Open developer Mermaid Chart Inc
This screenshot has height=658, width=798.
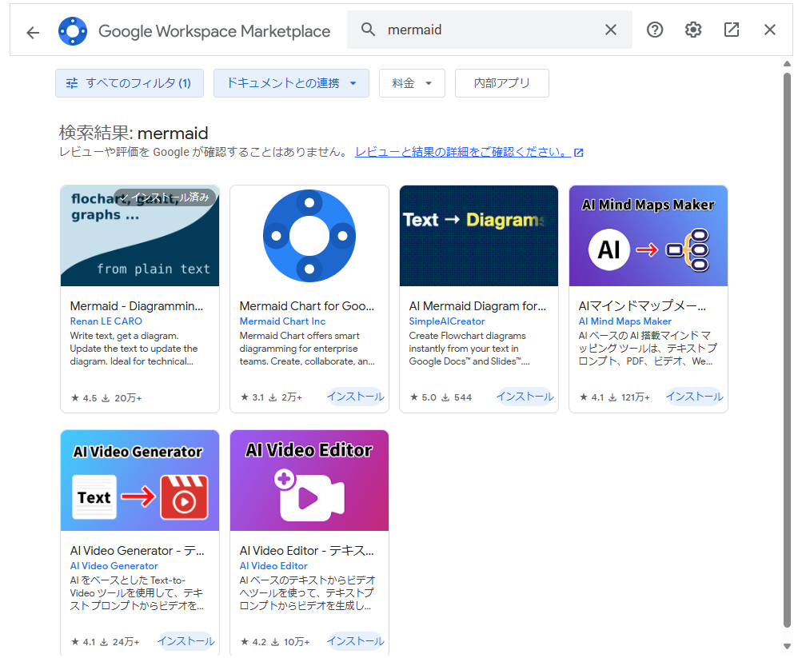click(282, 321)
